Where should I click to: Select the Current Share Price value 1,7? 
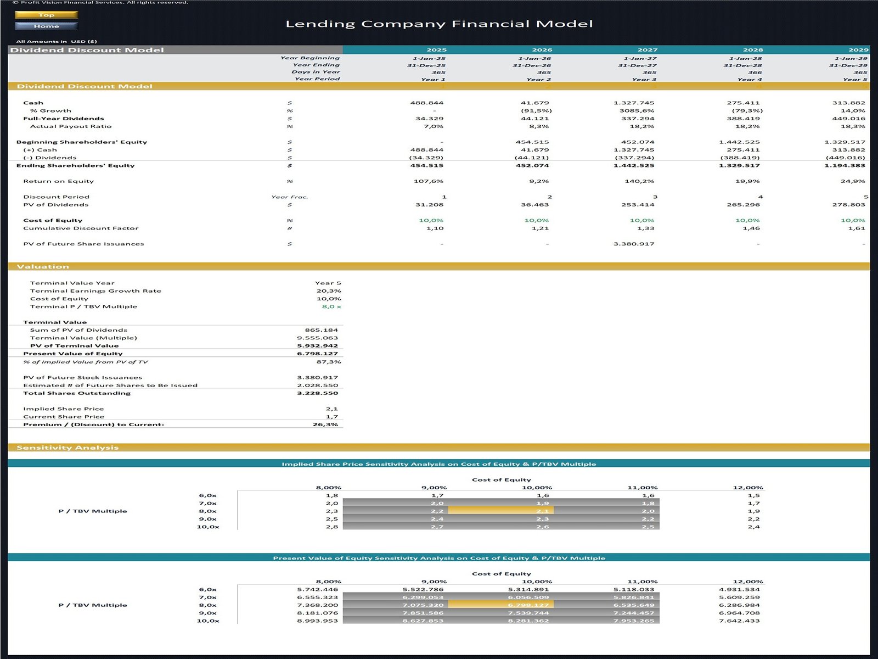point(331,417)
